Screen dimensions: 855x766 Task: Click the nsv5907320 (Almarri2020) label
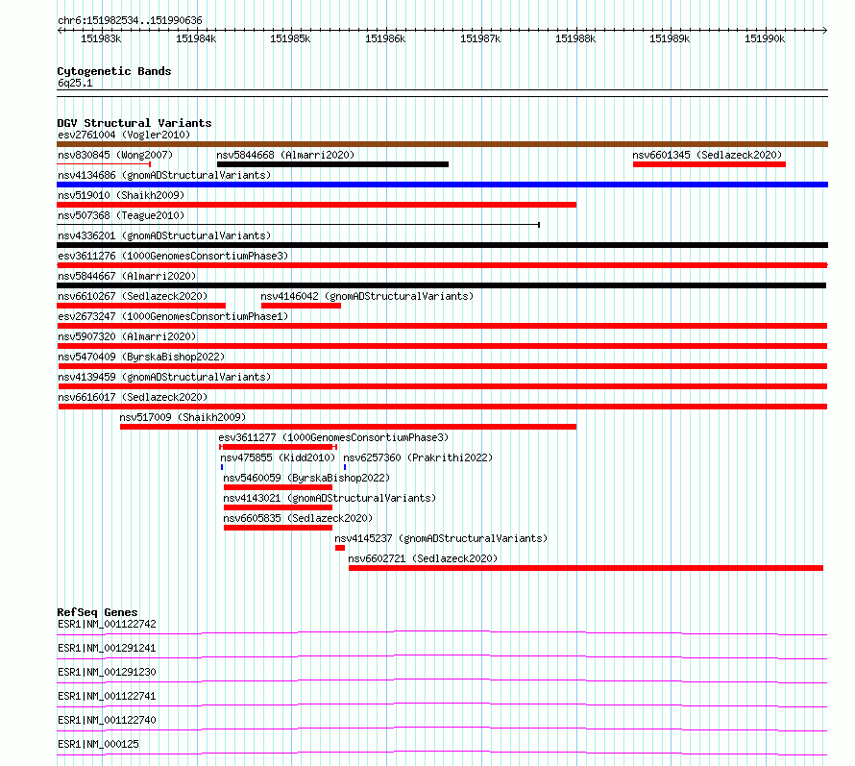coord(127,336)
